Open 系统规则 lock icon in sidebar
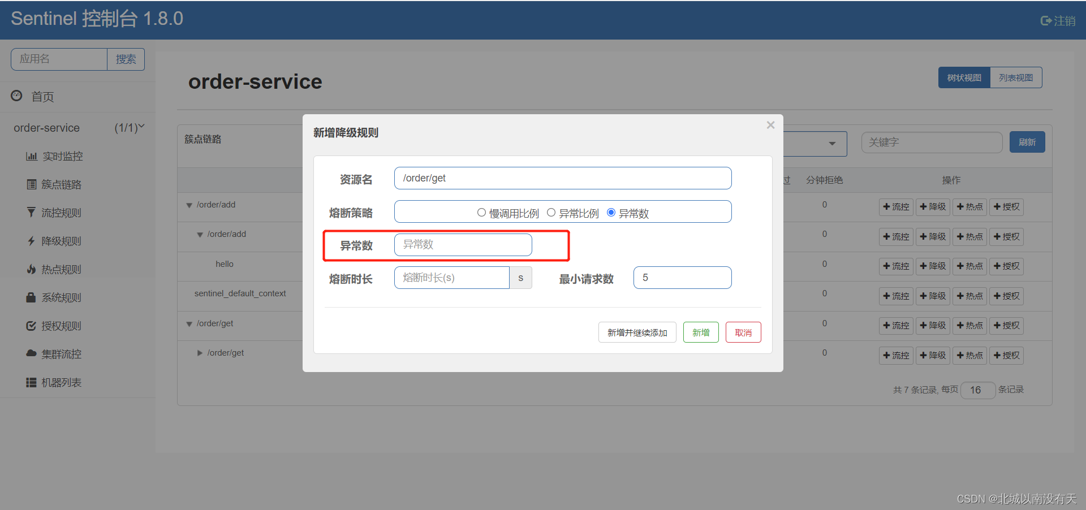 click(31, 297)
